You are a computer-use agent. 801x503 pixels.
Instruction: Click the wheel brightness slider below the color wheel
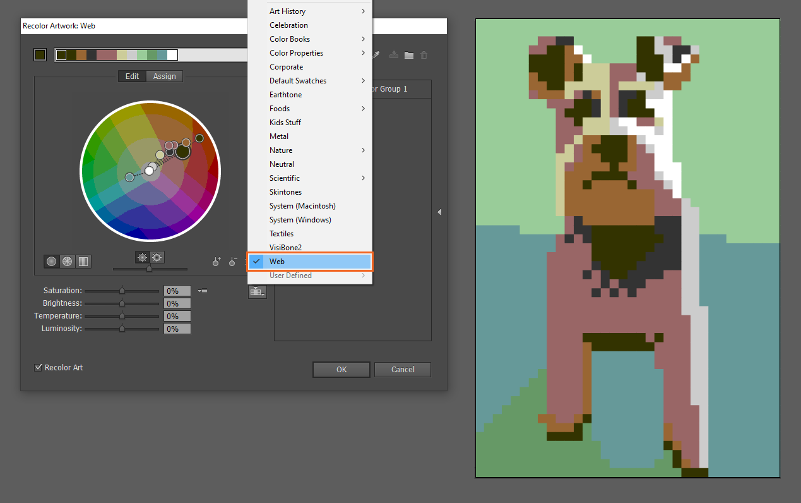(150, 269)
